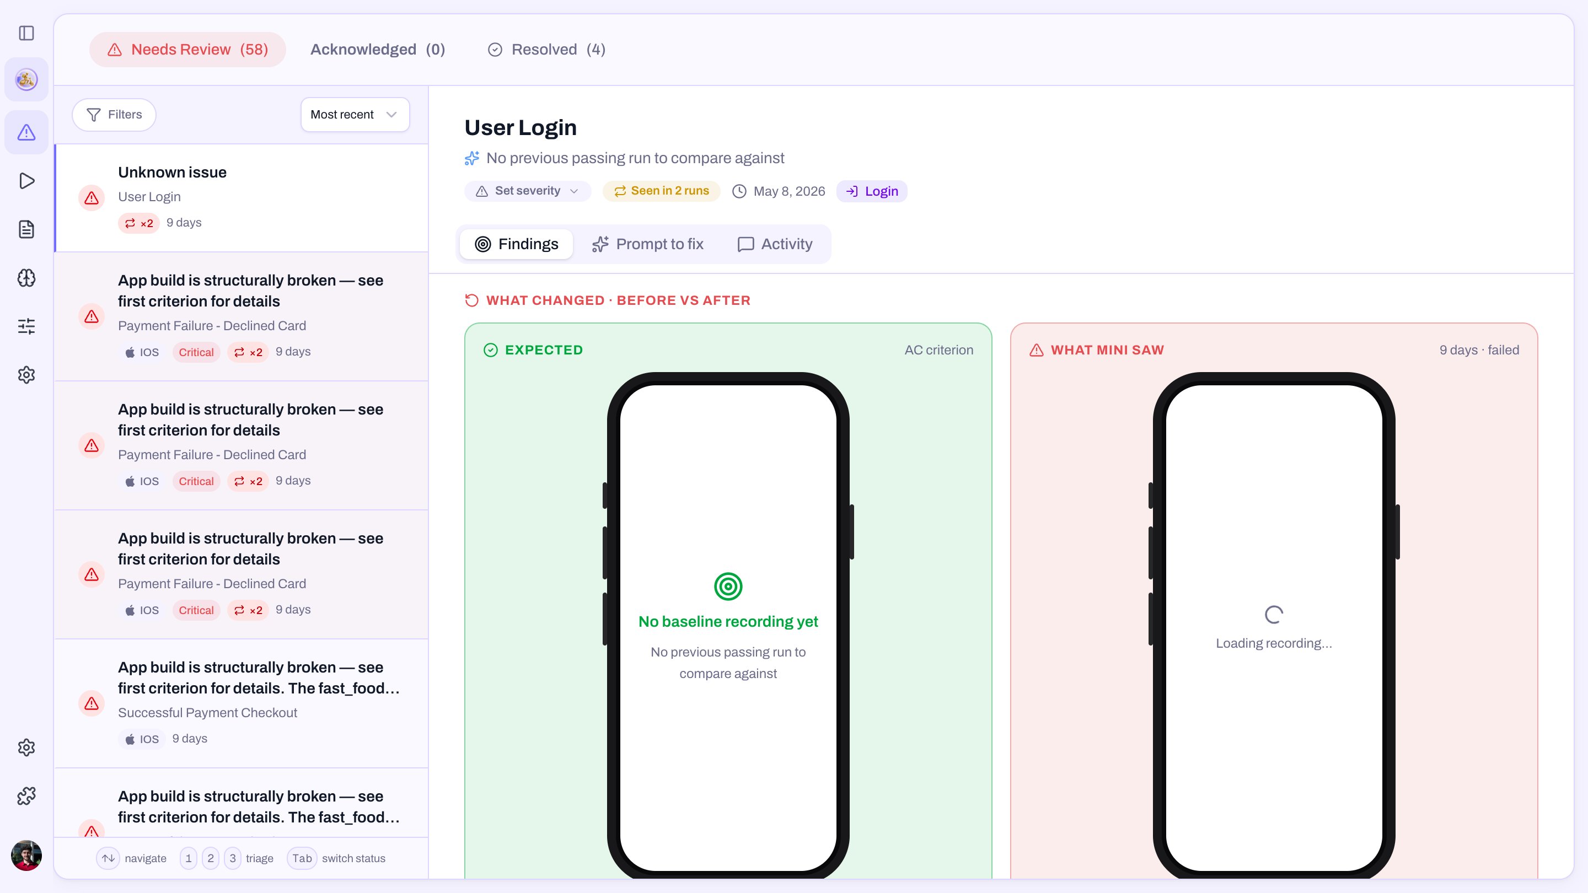Screen dimensions: 1588x893
Task: Click 'No baseline recording yet' text
Action: click(728, 621)
